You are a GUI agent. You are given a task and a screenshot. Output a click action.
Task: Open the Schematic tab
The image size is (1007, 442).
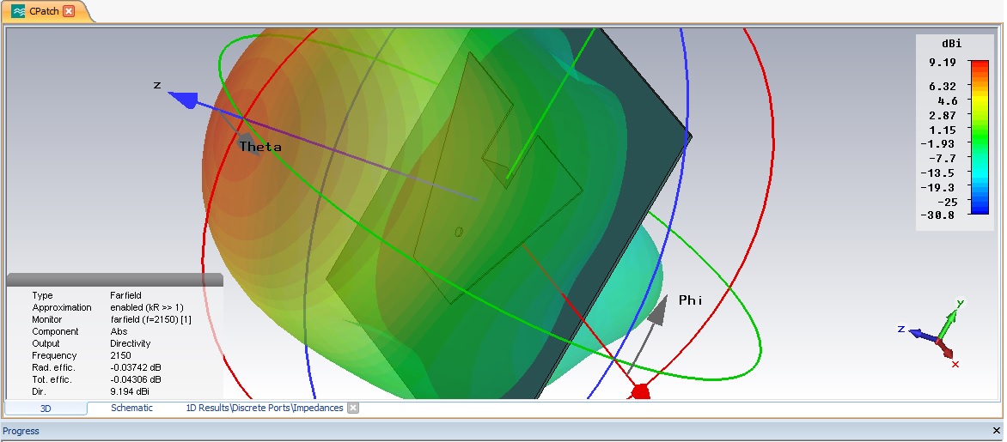click(x=131, y=408)
